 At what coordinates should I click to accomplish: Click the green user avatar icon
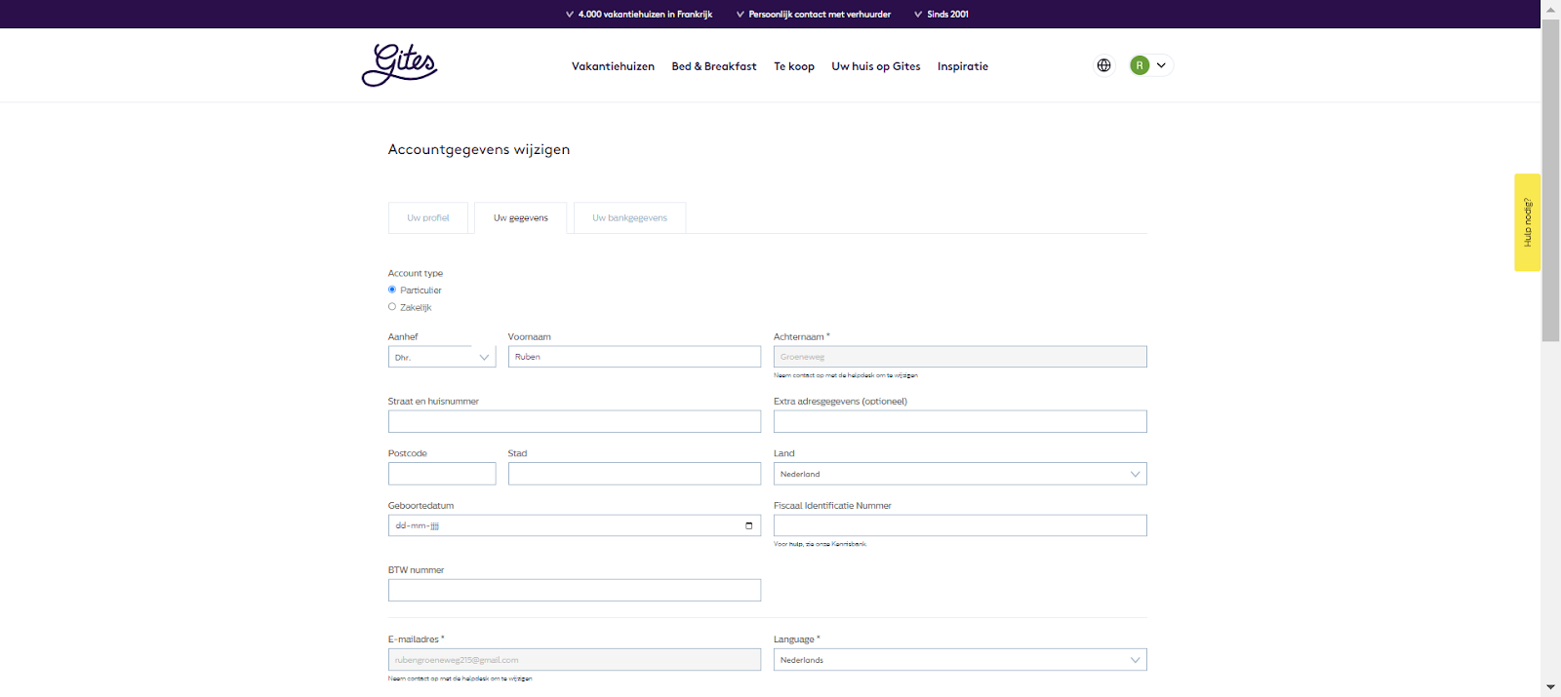(x=1140, y=65)
